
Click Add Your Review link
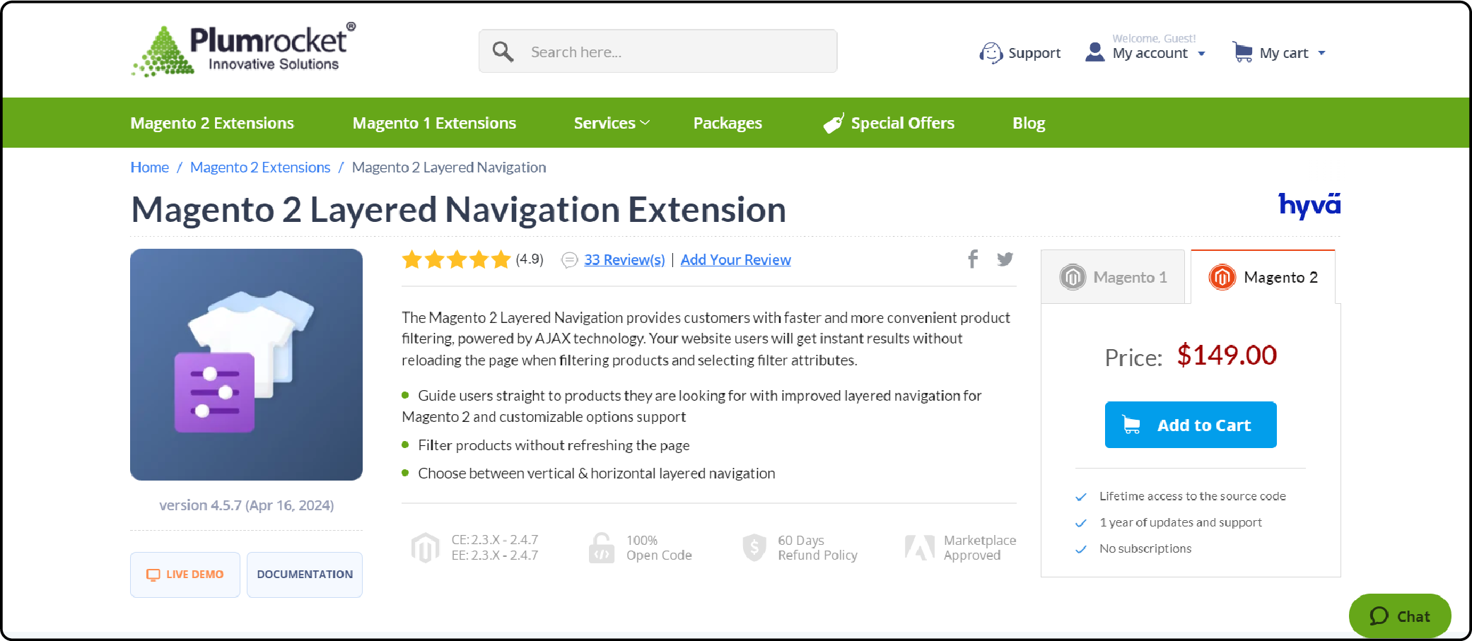[x=735, y=260]
